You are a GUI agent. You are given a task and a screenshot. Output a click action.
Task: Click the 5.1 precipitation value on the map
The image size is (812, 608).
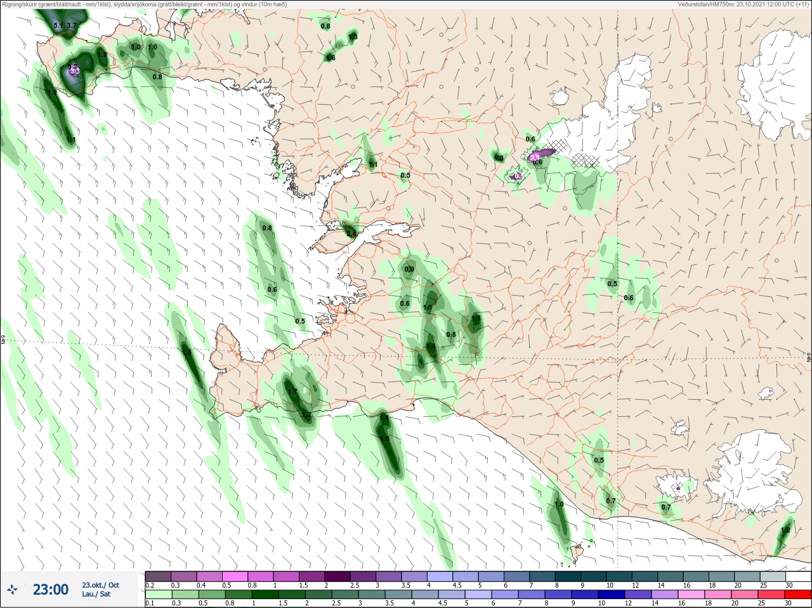[x=58, y=25]
